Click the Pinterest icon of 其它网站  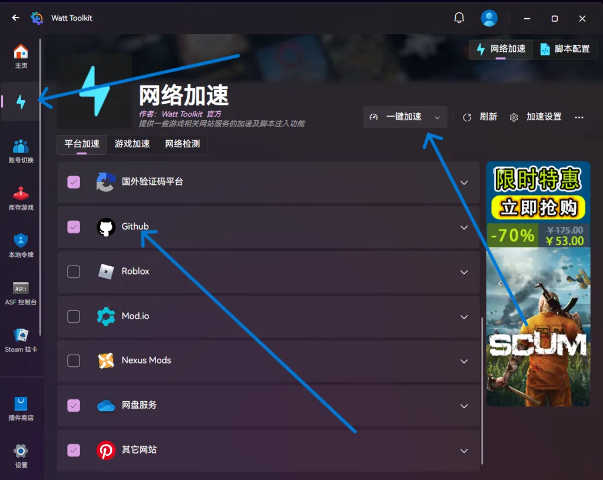pos(106,450)
